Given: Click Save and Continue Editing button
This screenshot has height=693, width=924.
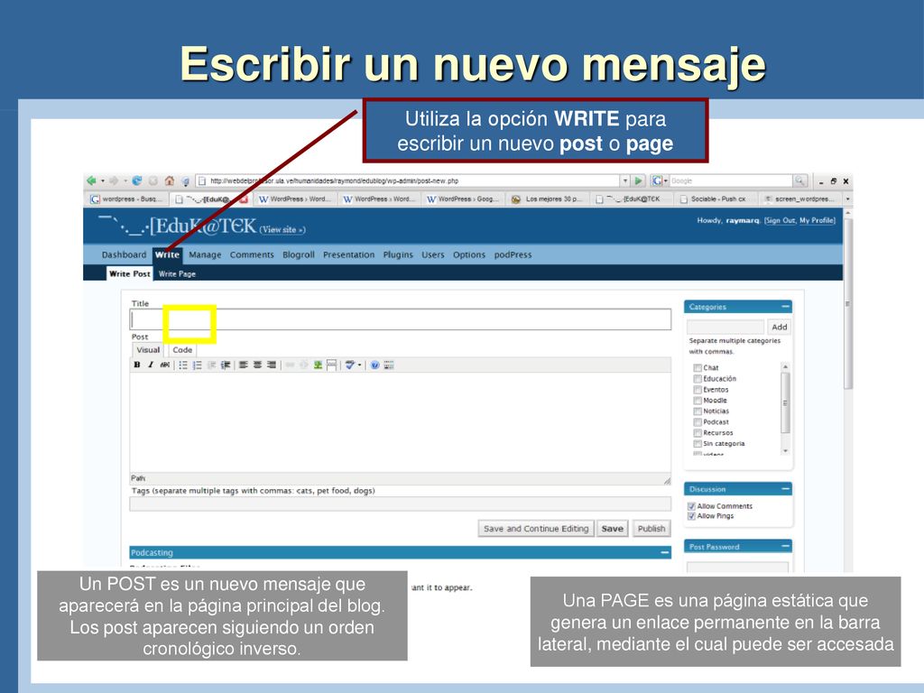Looking at the screenshot, I should coord(536,529).
